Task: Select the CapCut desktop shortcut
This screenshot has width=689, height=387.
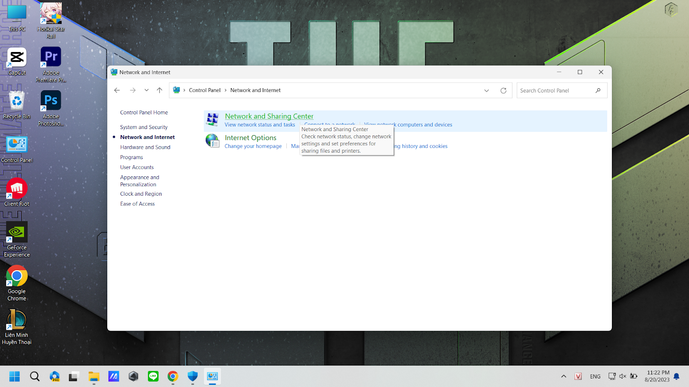Action: (x=17, y=61)
